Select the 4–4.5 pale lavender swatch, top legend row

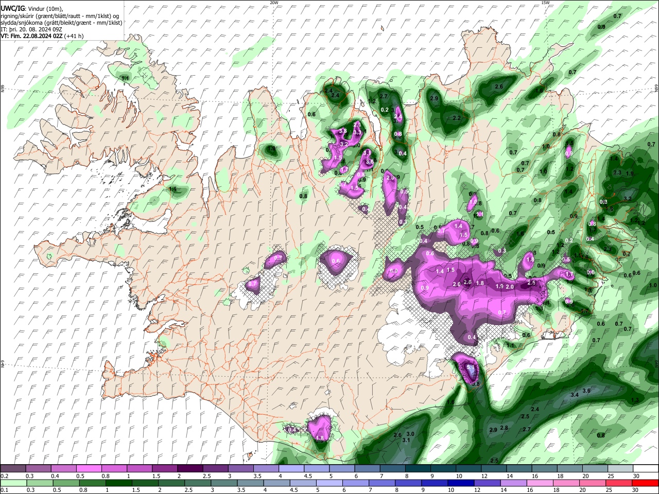(291, 469)
